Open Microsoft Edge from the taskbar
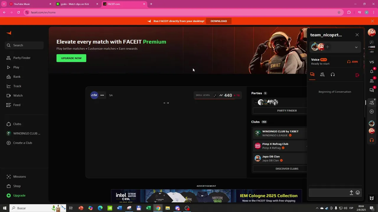378x212 pixels. click(100, 208)
